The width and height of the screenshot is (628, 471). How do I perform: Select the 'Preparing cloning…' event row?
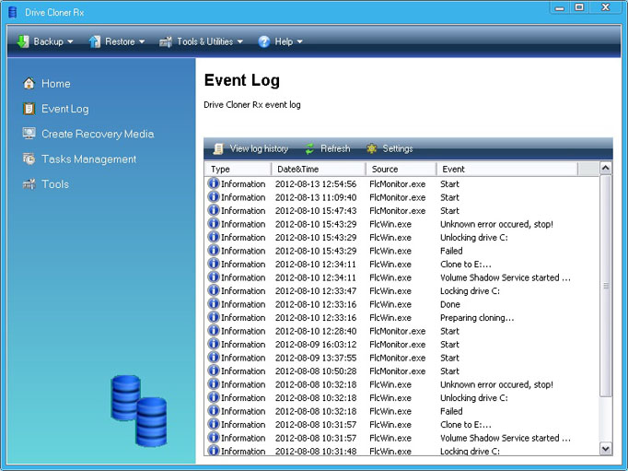click(402, 317)
